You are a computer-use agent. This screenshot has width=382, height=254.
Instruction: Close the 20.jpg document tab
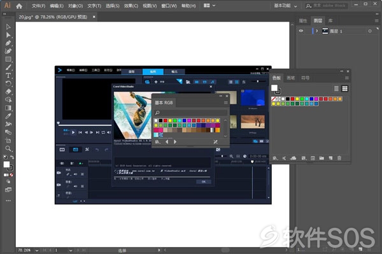pos(94,17)
